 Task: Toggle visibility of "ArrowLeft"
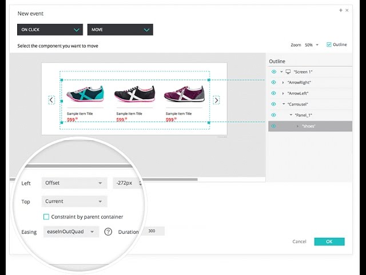[x=274, y=93]
